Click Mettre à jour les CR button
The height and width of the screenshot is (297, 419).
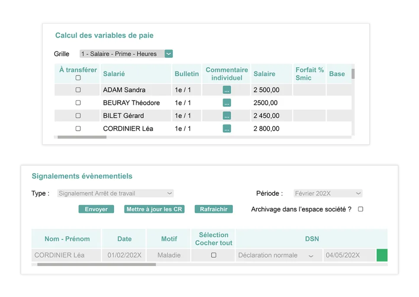point(154,209)
